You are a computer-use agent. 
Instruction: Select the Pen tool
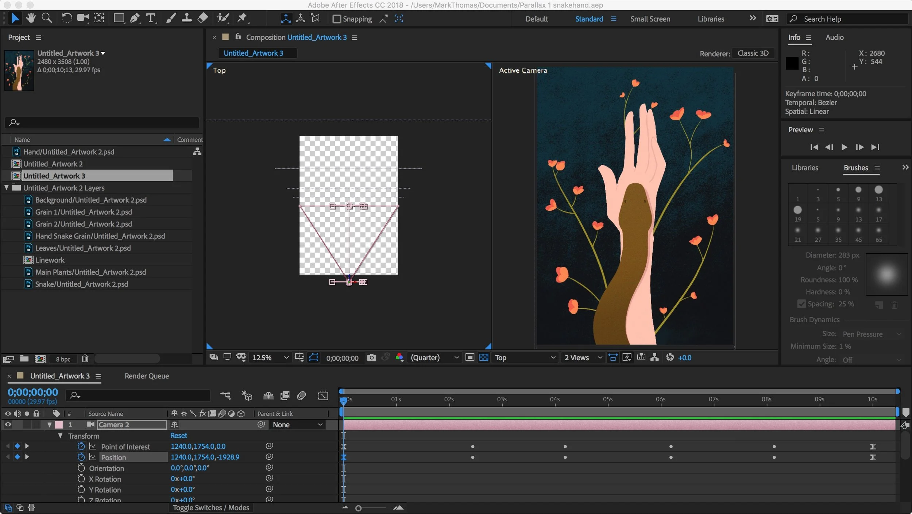135,18
